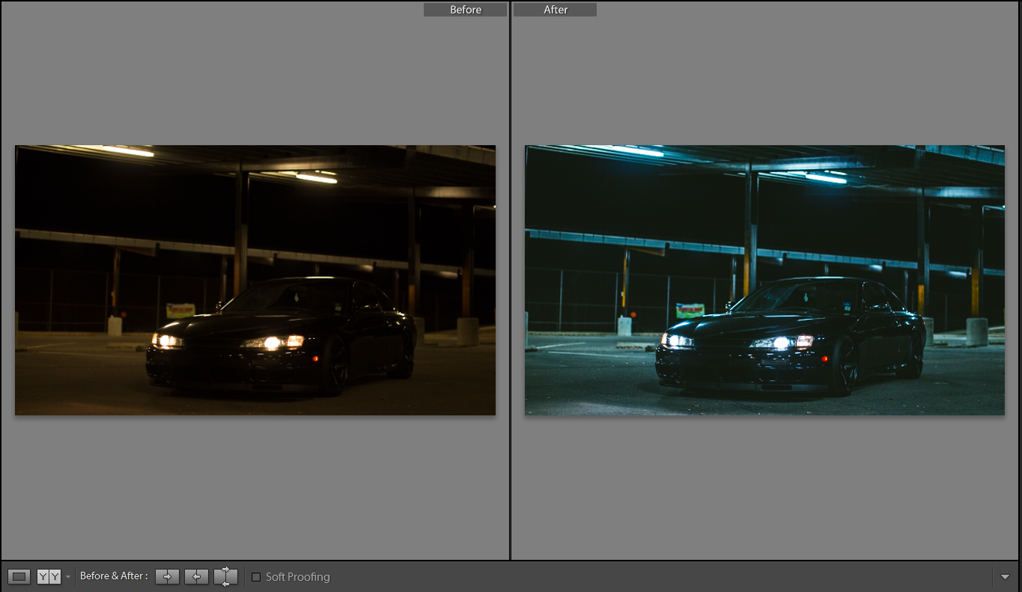Image resolution: width=1022 pixels, height=592 pixels.
Task: Open the toolbar content menu triangle at right
Action: [1005, 577]
